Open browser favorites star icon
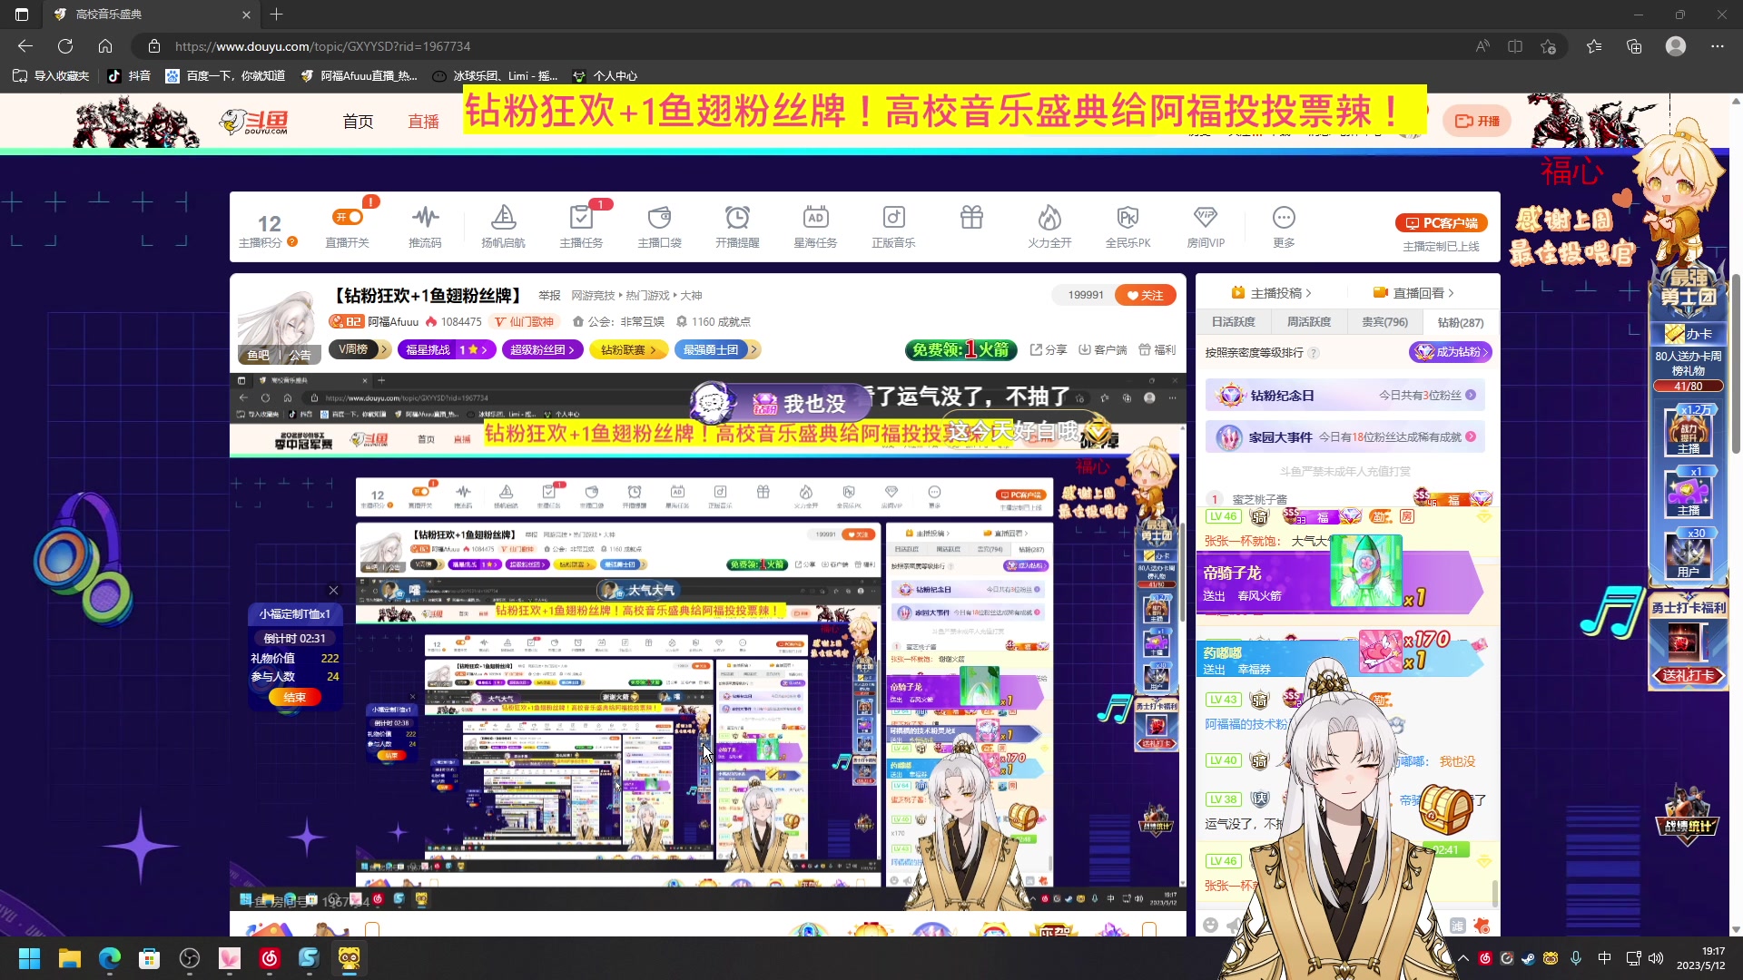This screenshot has height=980, width=1743. (1594, 46)
